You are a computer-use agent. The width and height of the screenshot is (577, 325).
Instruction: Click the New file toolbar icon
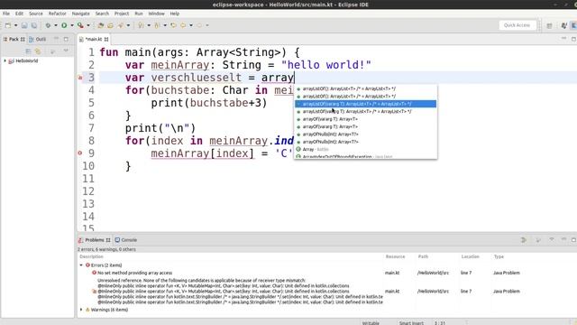[8, 25]
